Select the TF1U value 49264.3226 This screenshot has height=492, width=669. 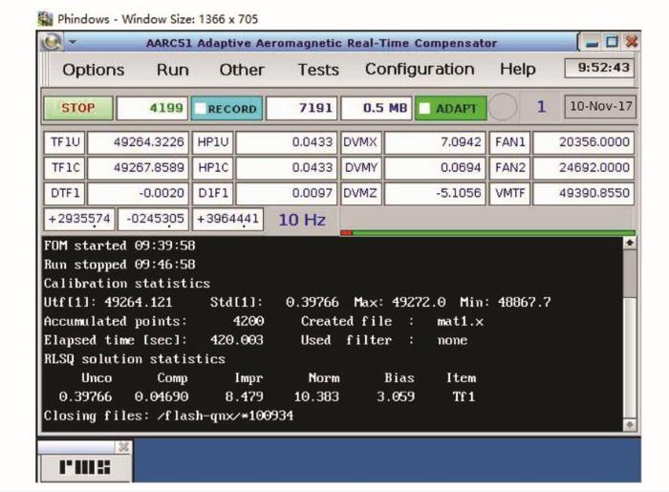[138, 142]
